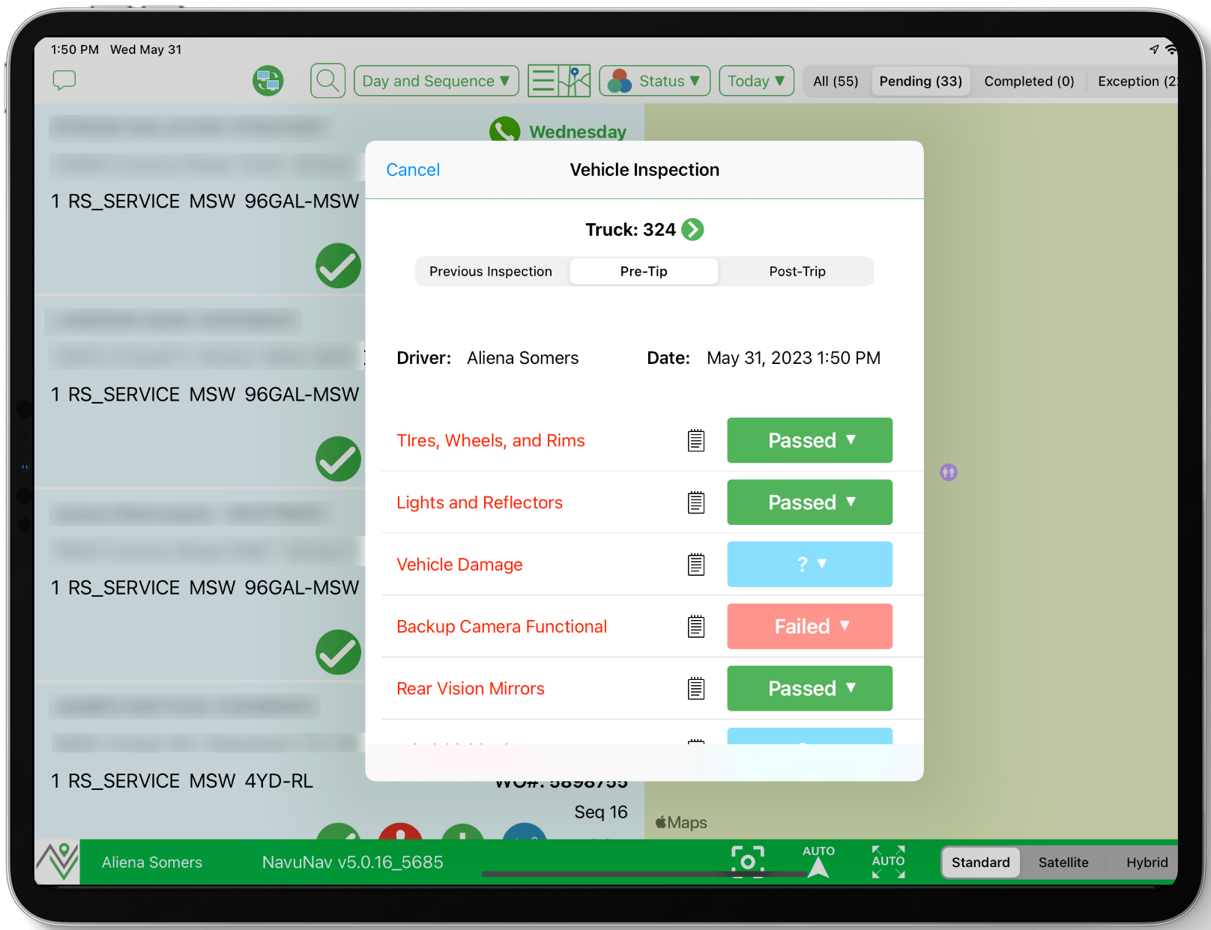The width and height of the screenshot is (1211, 930).
Task: Switch to Previous Inspection tab
Action: click(491, 271)
